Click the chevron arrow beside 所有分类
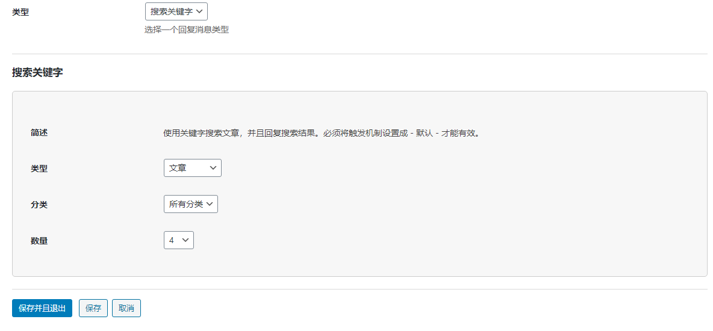713x331 pixels. (x=210, y=204)
